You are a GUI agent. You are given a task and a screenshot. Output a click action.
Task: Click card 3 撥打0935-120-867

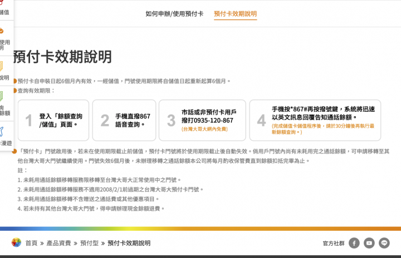(x=202, y=120)
